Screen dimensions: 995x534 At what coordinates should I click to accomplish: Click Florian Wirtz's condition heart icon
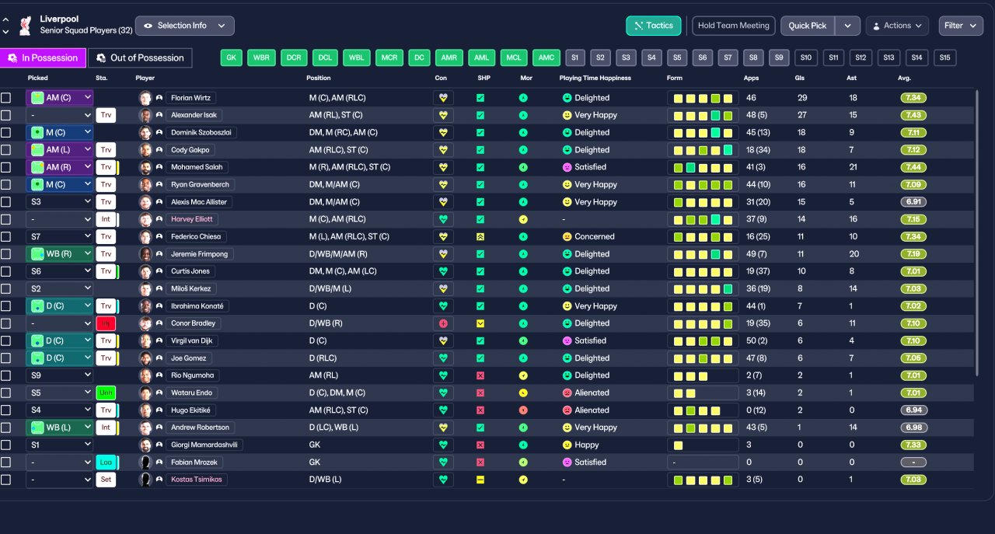point(443,98)
